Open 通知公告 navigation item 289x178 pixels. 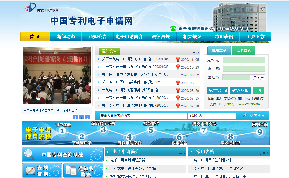click(98, 37)
